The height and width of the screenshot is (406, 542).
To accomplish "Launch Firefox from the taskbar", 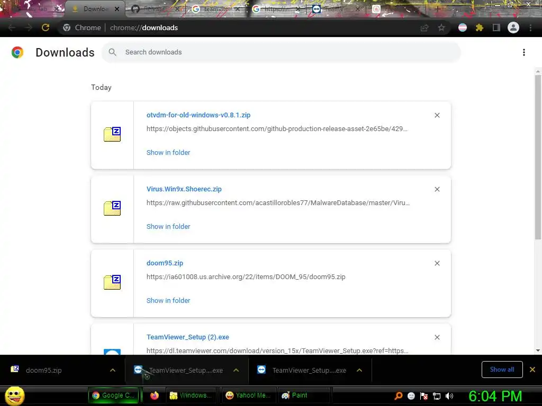I will tap(154, 395).
